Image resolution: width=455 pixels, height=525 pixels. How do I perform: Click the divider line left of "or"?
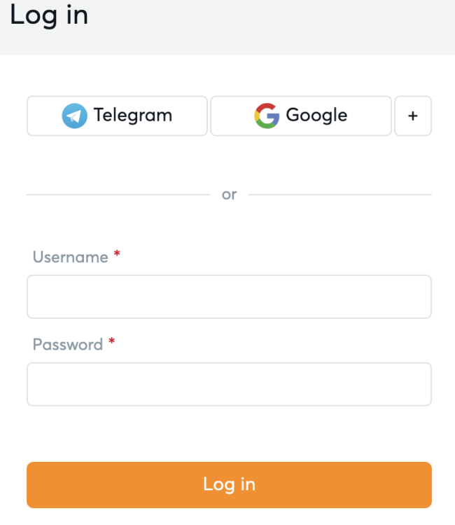tap(118, 195)
